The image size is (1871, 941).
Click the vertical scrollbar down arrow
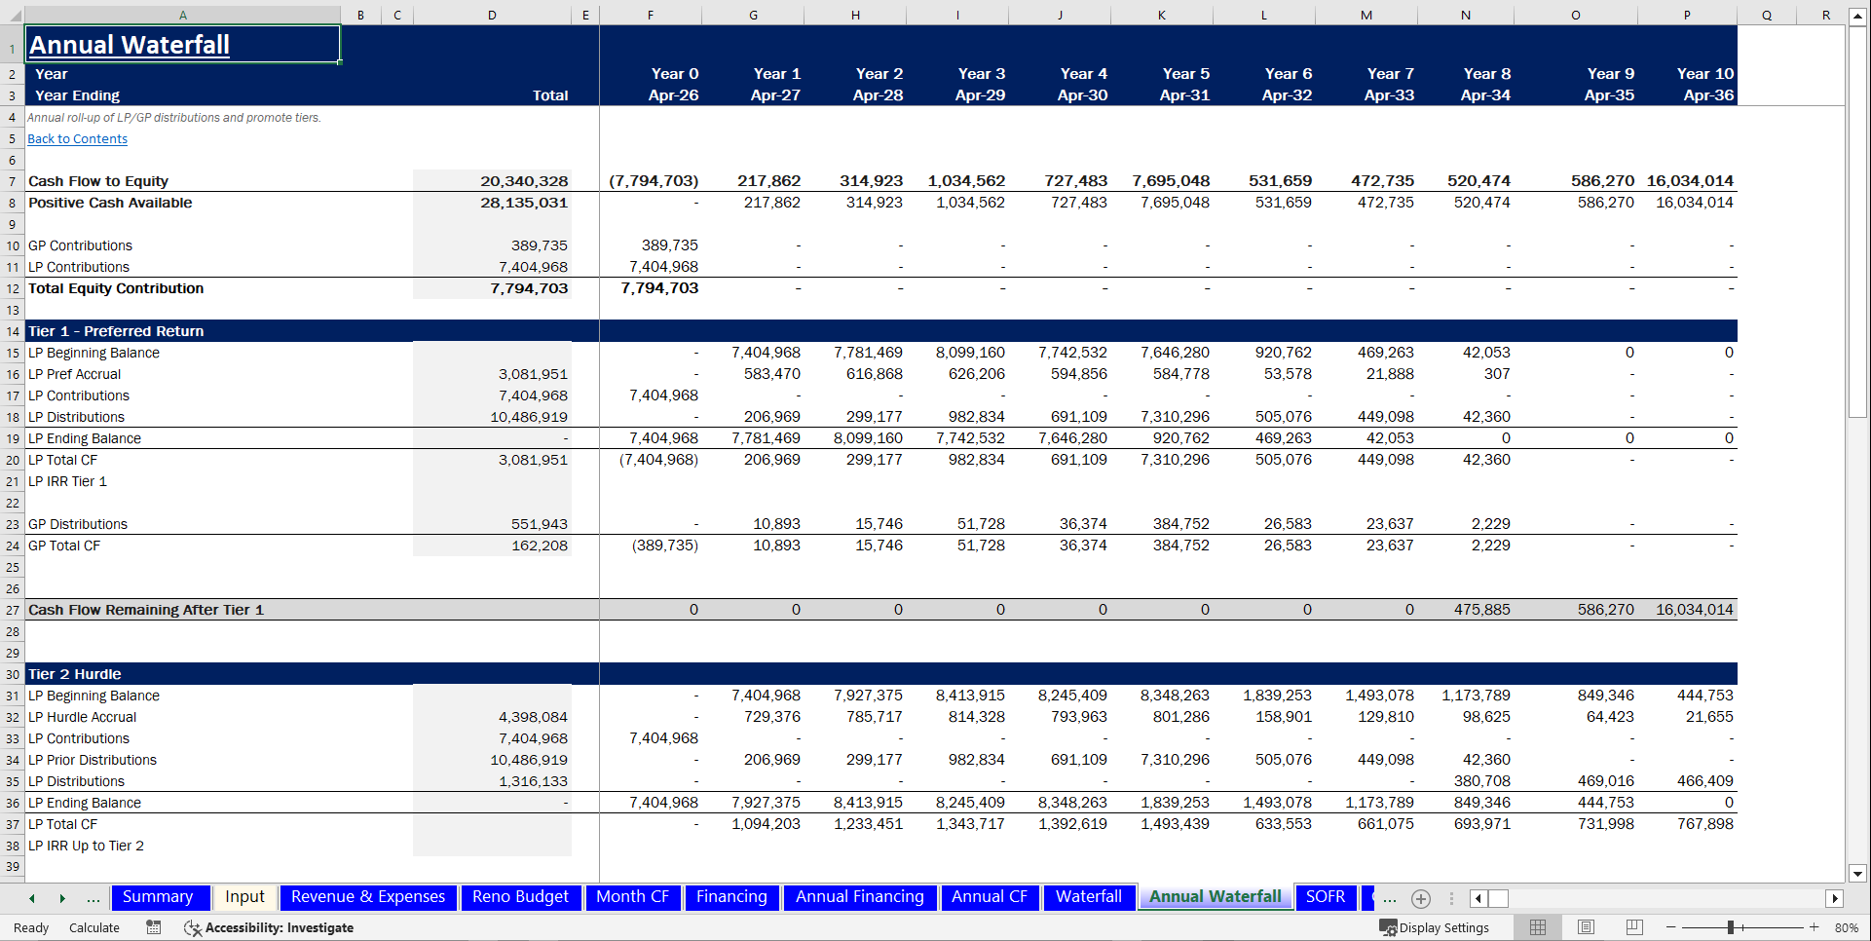(x=1859, y=874)
